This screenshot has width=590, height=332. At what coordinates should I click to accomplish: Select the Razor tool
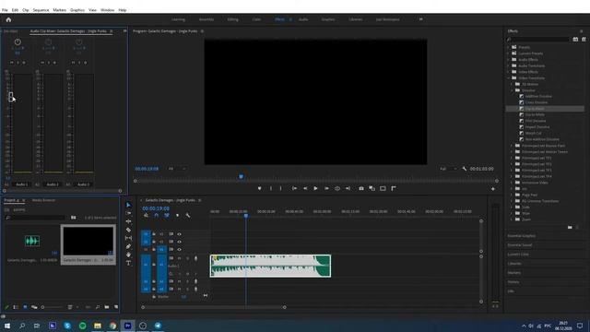[128, 230]
